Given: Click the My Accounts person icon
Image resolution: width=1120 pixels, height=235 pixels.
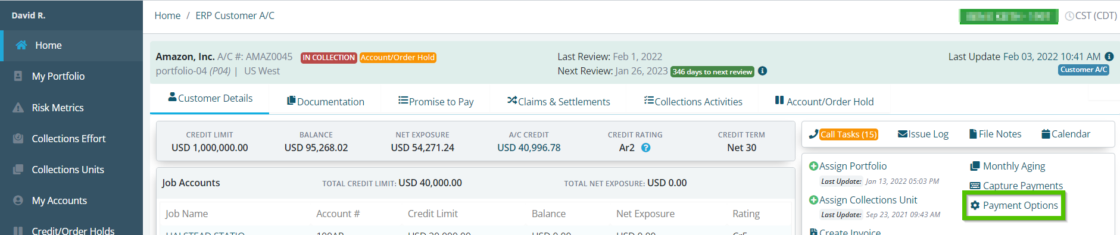Looking at the screenshot, I should point(18,200).
